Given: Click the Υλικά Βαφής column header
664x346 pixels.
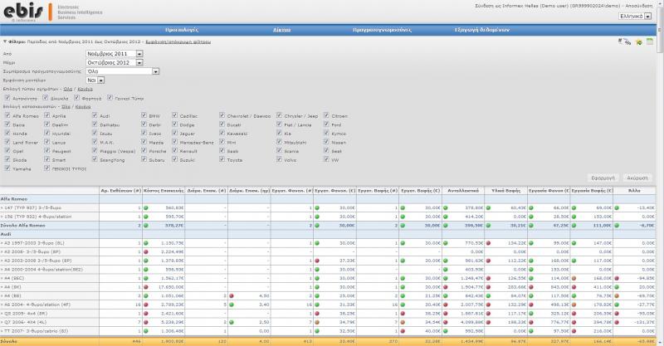Looking at the screenshot, I should point(505,191).
